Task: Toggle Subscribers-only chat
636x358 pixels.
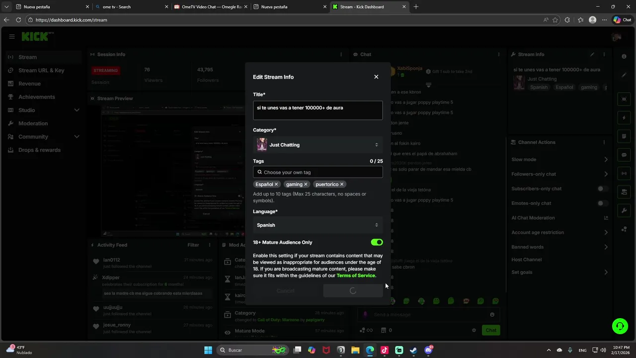Action: coord(603,189)
